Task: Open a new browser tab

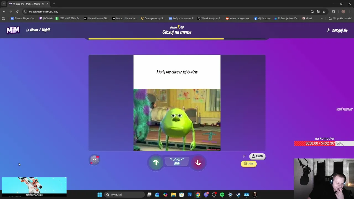Action: pos(54,4)
